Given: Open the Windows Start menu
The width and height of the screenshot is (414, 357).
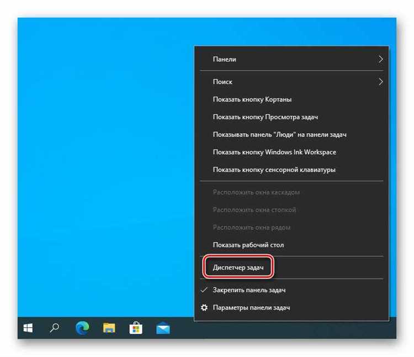Looking at the screenshot, I should point(28,328).
